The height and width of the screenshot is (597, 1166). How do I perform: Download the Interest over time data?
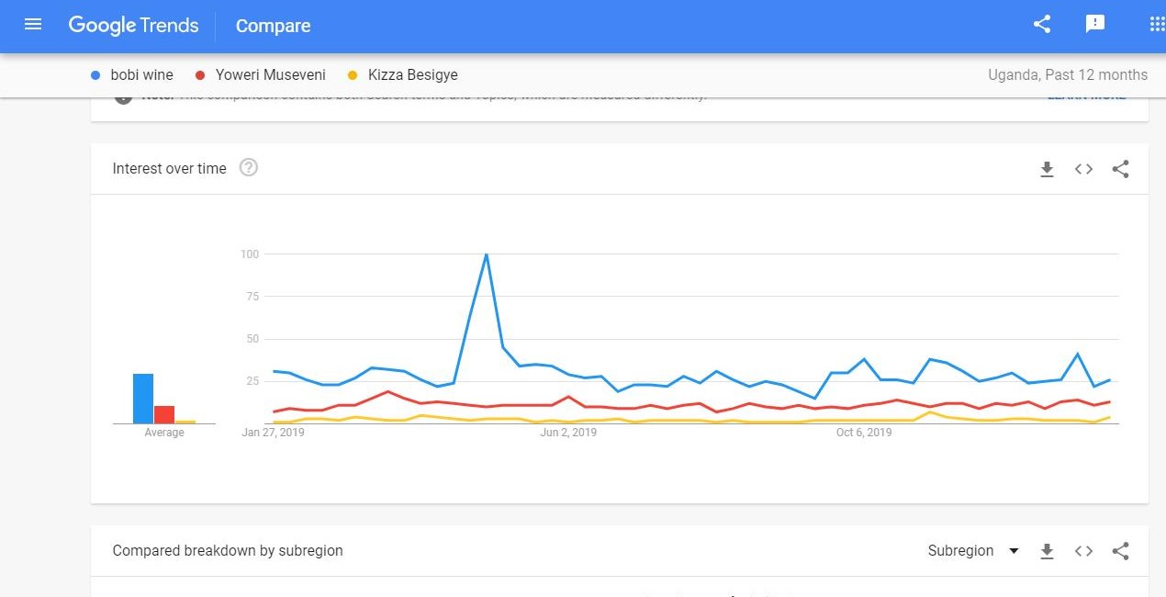point(1047,169)
